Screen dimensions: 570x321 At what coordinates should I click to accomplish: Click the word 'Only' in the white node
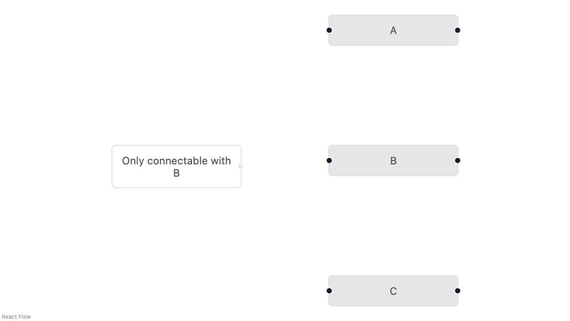click(x=133, y=161)
